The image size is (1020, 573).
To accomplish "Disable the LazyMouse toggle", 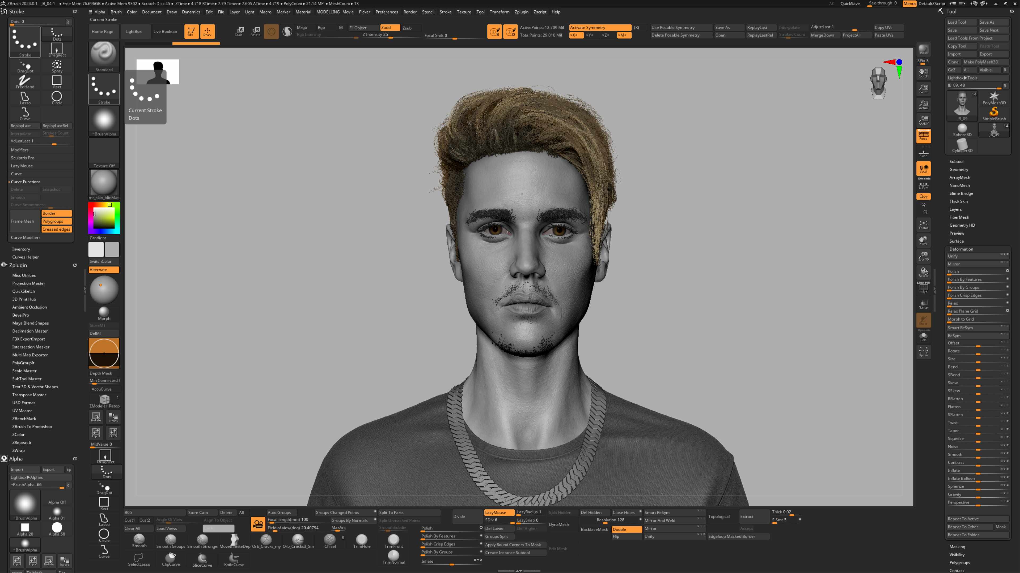I will click(x=499, y=512).
